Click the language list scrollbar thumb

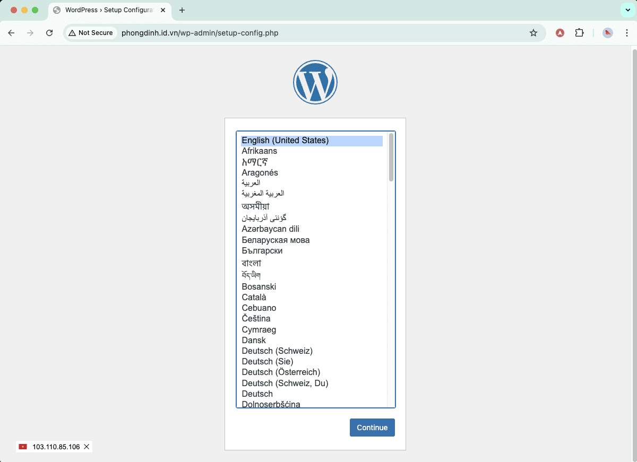391,157
